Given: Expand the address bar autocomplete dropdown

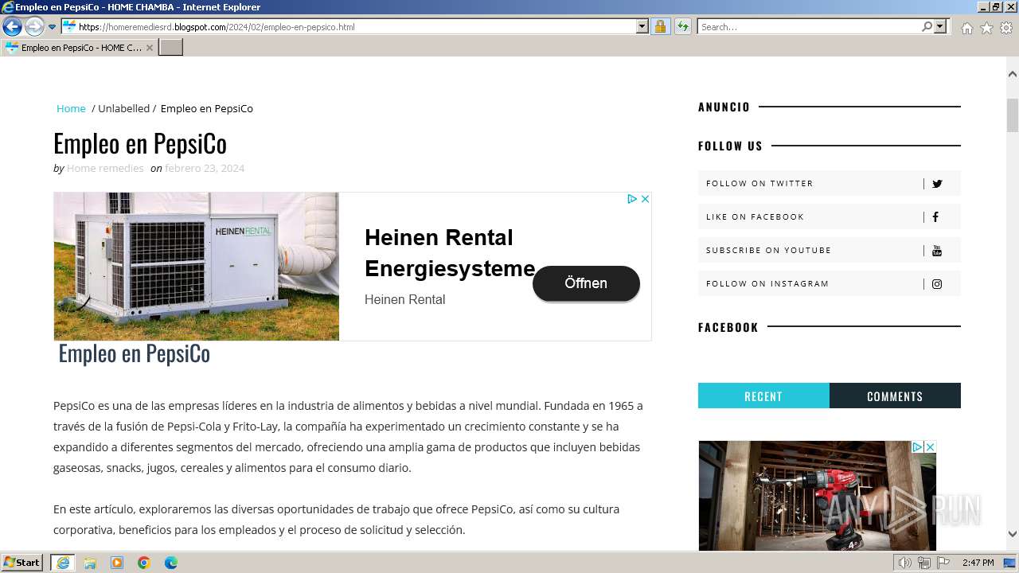Looking at the screenshot, I should point(642,26).
